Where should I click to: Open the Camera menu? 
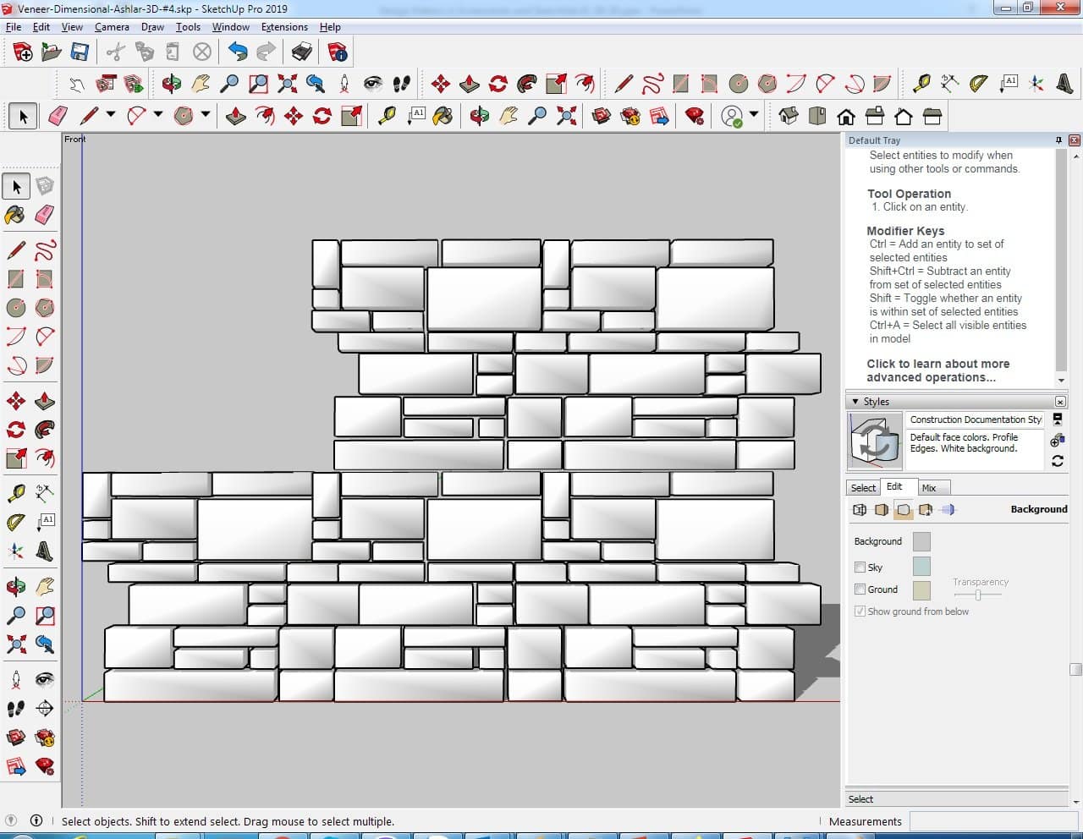[x=111, y=27]
